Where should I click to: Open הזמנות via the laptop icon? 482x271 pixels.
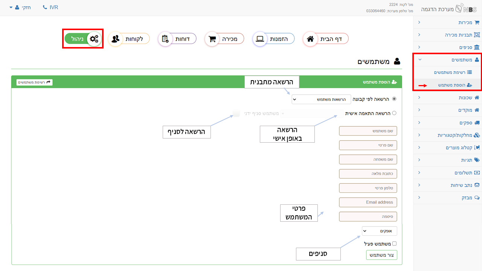[x=260, y=39]
